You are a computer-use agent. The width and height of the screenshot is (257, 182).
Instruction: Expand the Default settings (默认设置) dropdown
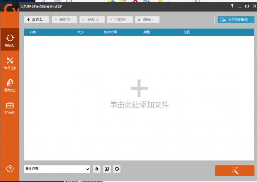57,169
